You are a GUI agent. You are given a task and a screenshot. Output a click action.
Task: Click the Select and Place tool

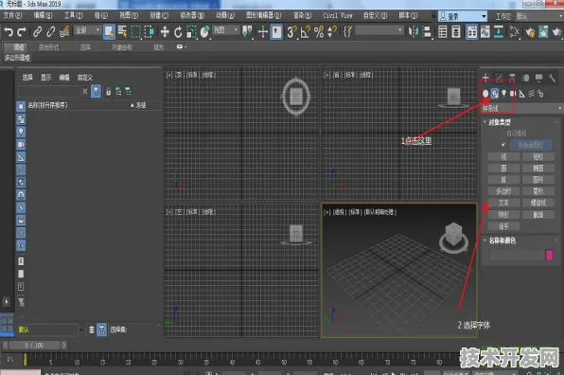click(x=204, y=32)
